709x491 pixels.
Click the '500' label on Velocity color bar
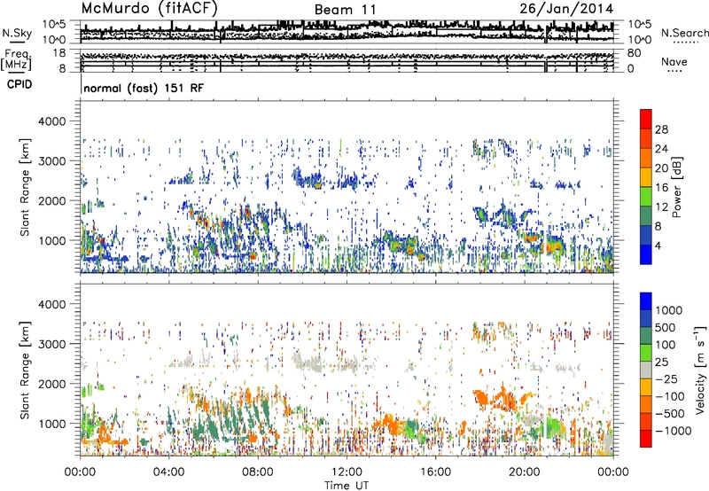point(667,327)
